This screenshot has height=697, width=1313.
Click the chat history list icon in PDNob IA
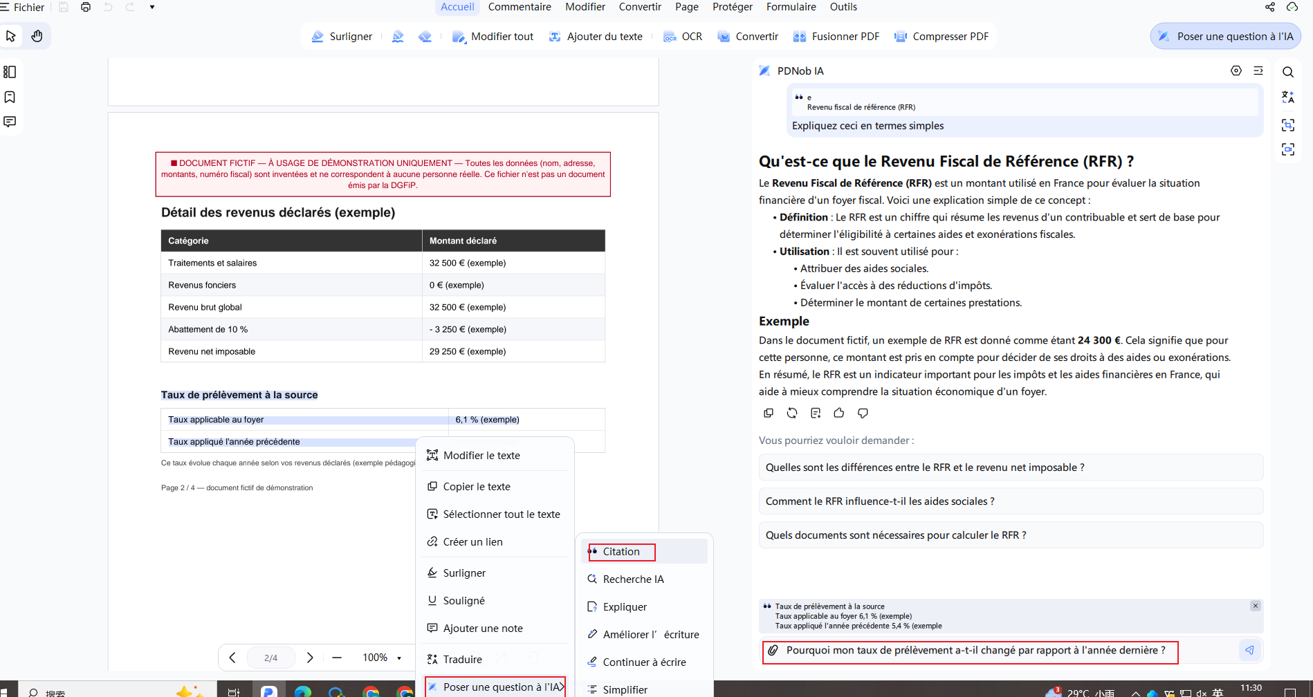coord(1258,71)
